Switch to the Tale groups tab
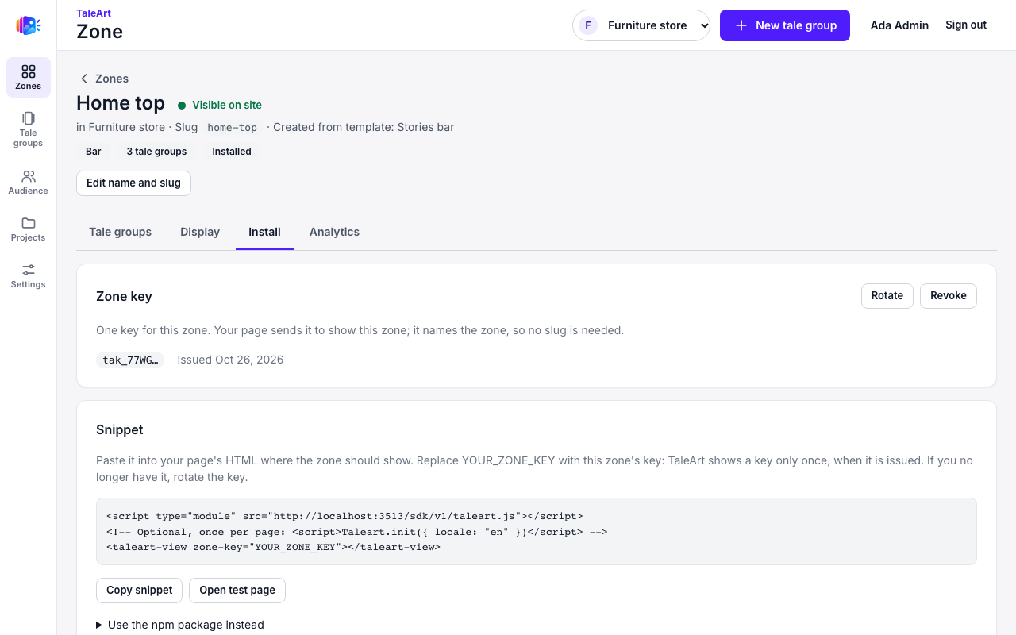 (121, 232)
